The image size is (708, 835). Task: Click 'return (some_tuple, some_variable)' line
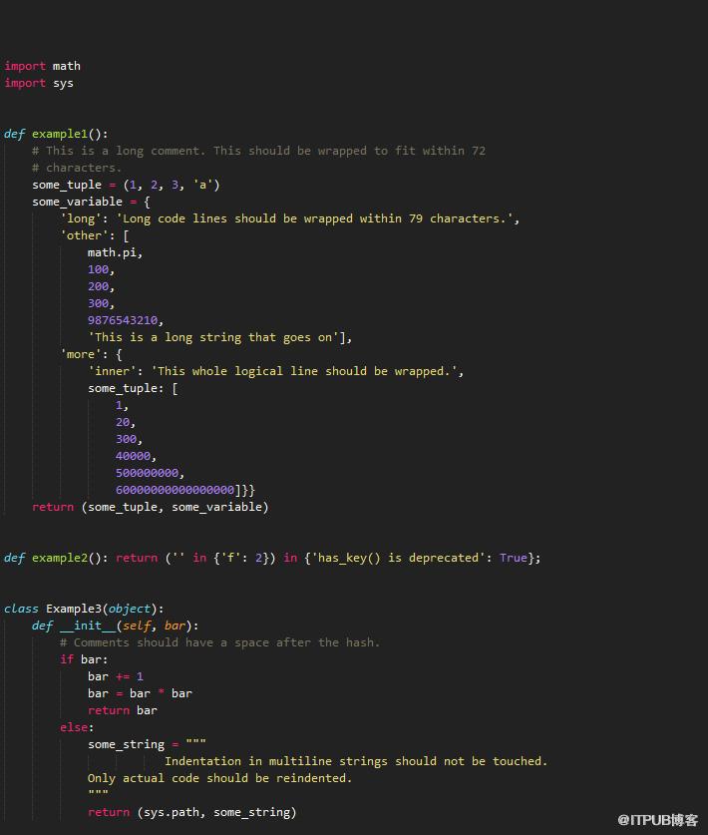(x=151, y=507)
